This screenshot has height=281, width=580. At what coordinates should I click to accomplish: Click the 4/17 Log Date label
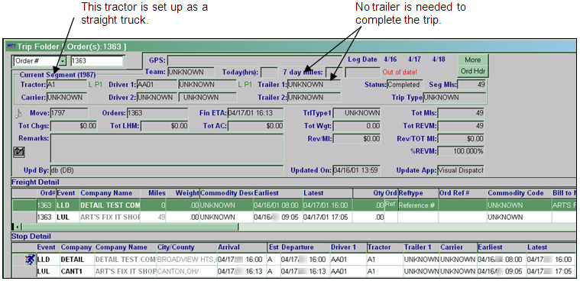pos(414,59)
